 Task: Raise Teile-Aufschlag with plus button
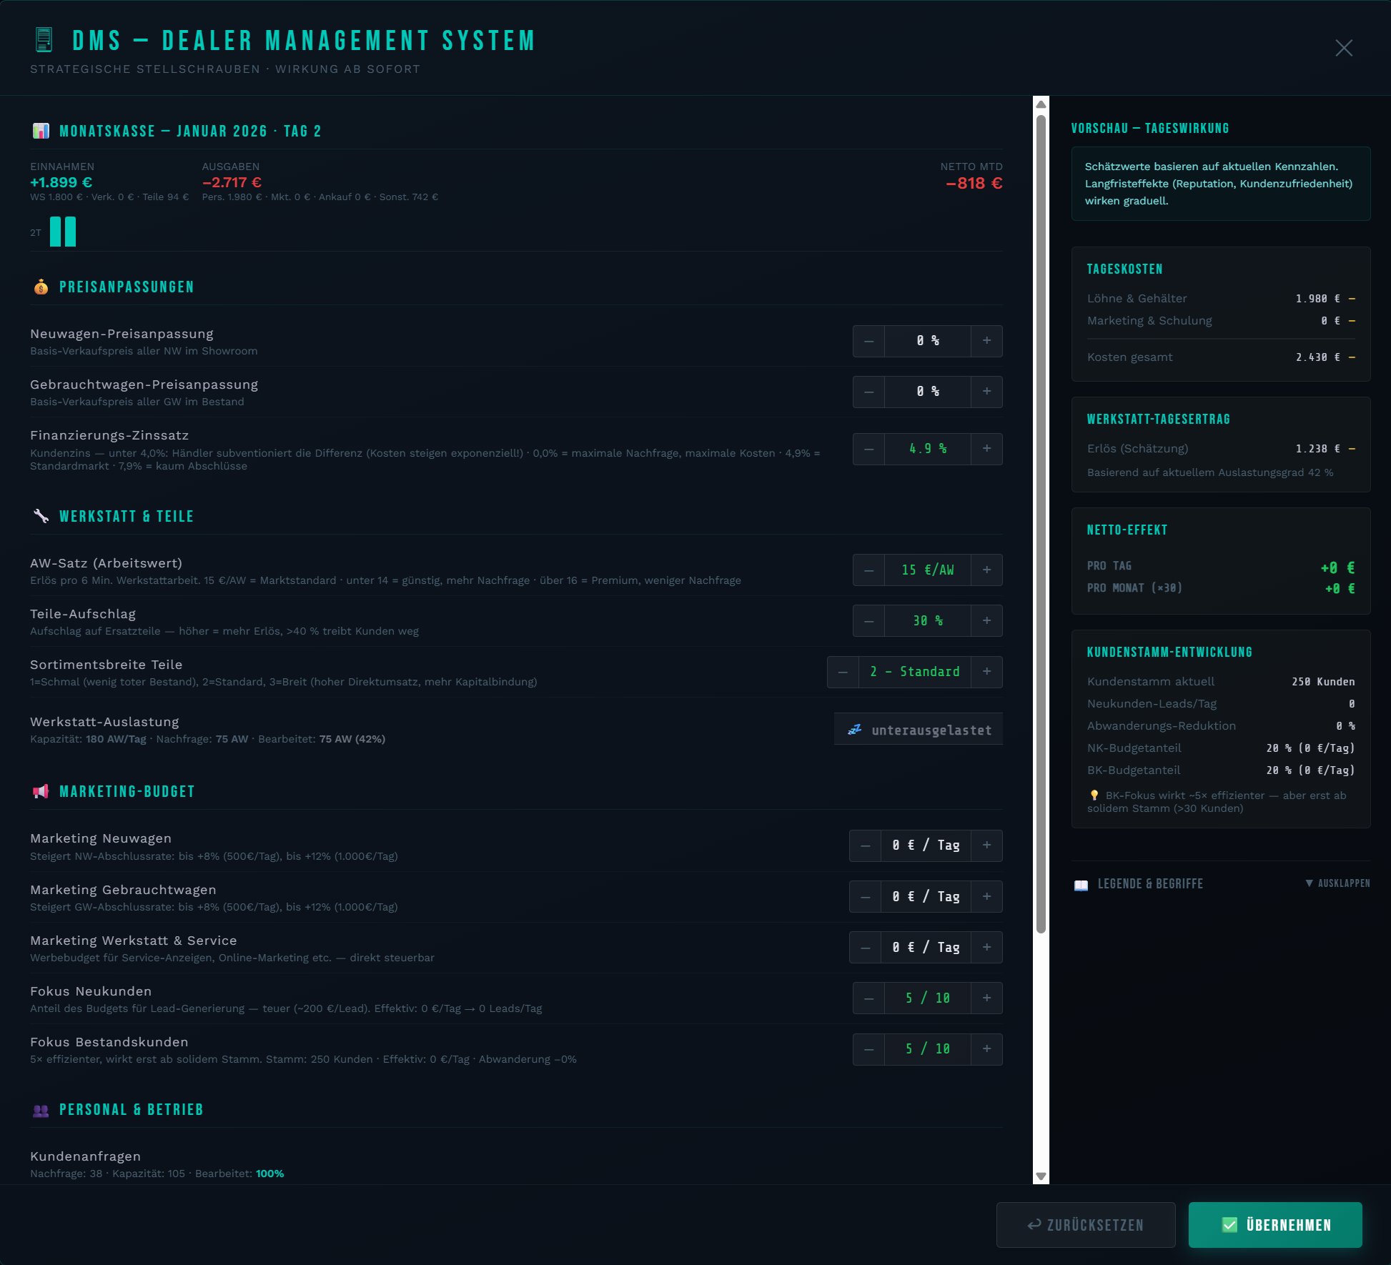tap(986, 621)
